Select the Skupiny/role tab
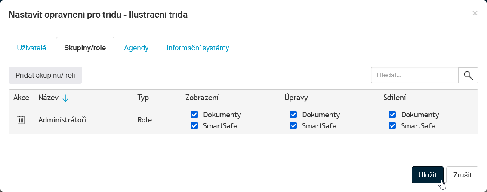The image size is (487, 192). point(85,48)
